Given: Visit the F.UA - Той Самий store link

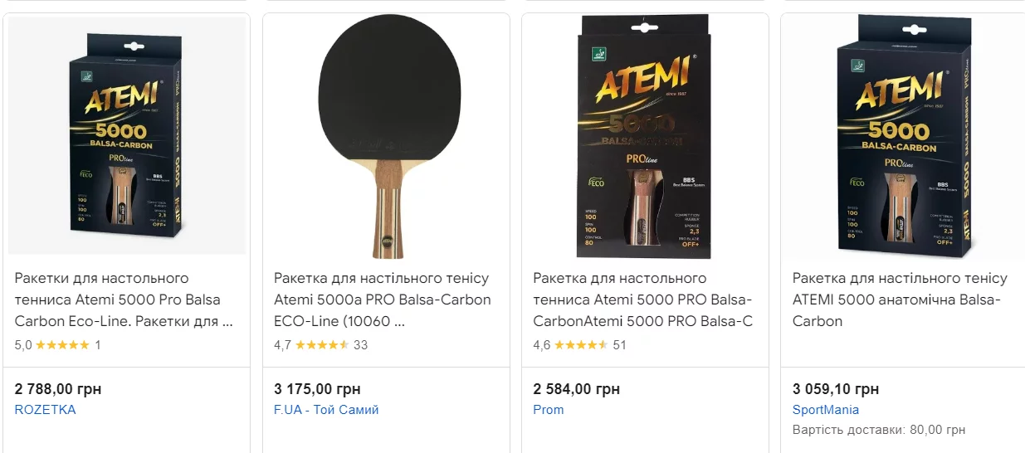Looking at the screenshot, I should [x=326, y=410].
